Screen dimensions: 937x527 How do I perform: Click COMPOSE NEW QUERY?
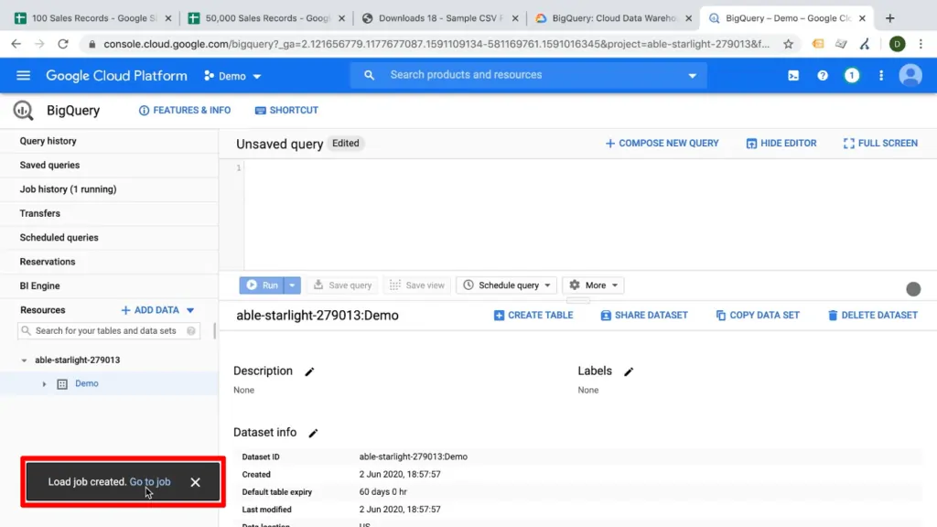coord(662,144)
